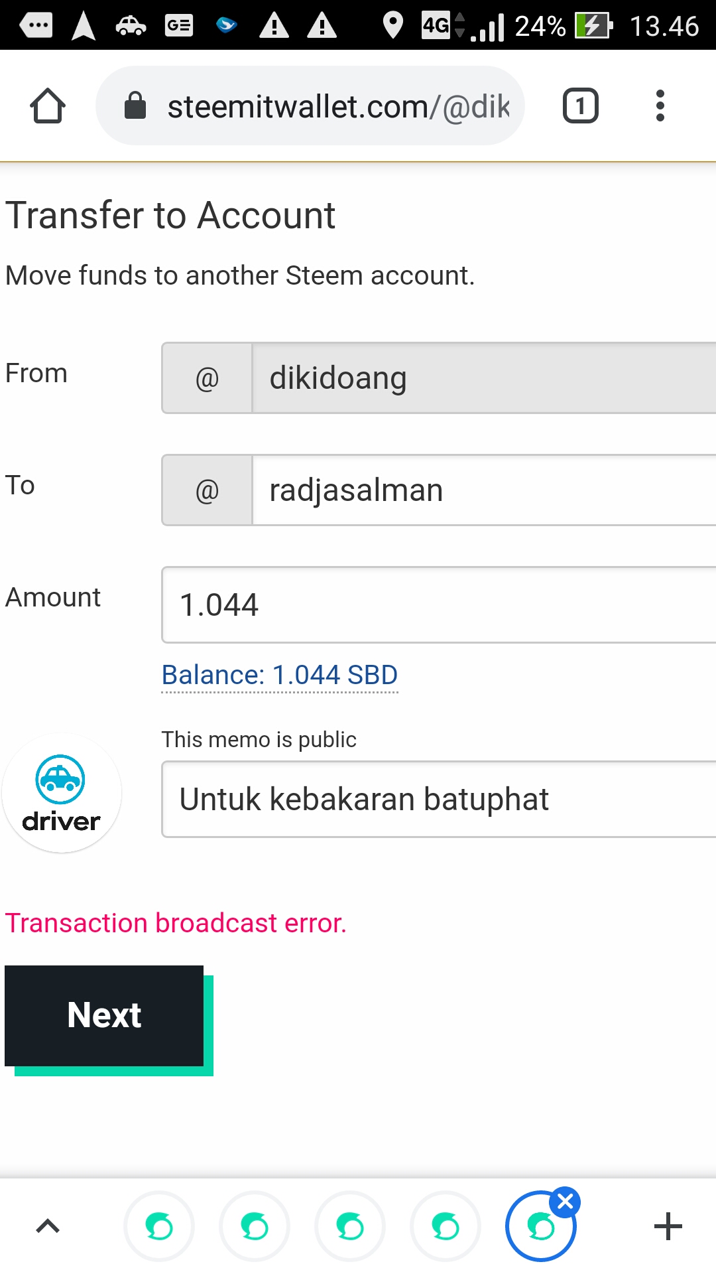Switch to the second tab in strip

click(255, 1226)
